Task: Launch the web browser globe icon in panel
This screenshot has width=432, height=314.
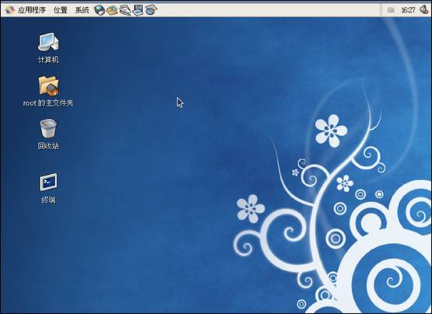Action: (99, 10)
